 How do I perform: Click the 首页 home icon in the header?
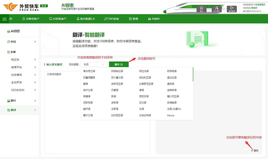pos(201,8)
